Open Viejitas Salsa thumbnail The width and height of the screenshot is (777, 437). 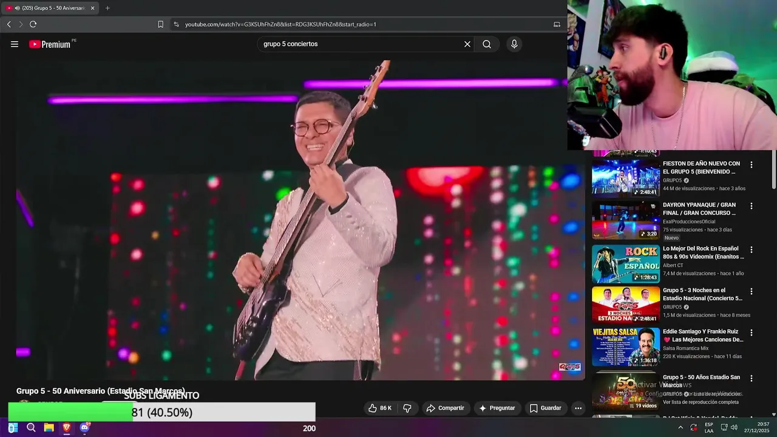click(x=626, y=347)
